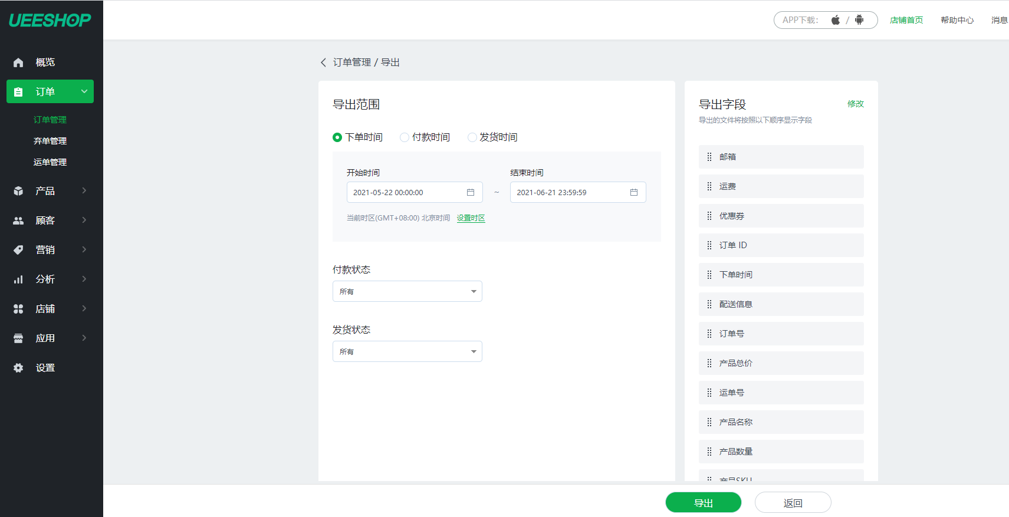The height and width of the screenshot is (517, 1009).
Task: Click the 概览 home icon in sidebar
Action: [18, 62]
